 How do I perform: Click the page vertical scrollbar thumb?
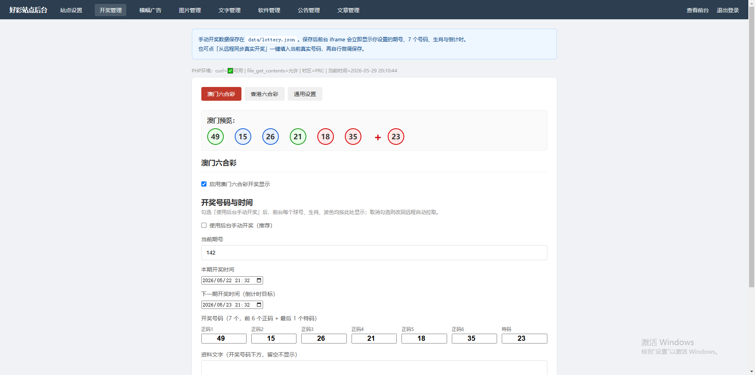[x=751, y=147]
